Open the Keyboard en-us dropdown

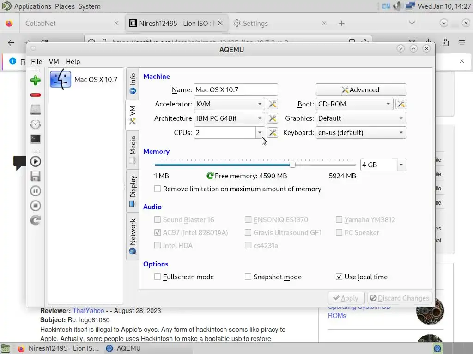361,133
